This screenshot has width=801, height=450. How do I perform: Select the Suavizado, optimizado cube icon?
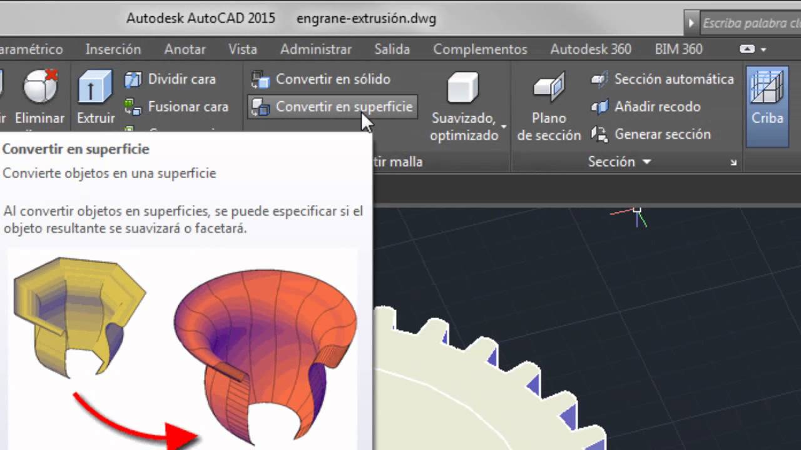(462, 87)
